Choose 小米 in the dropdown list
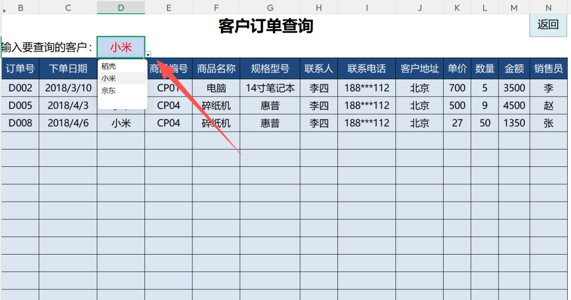 pyautogui.click(x=109, y=79)
